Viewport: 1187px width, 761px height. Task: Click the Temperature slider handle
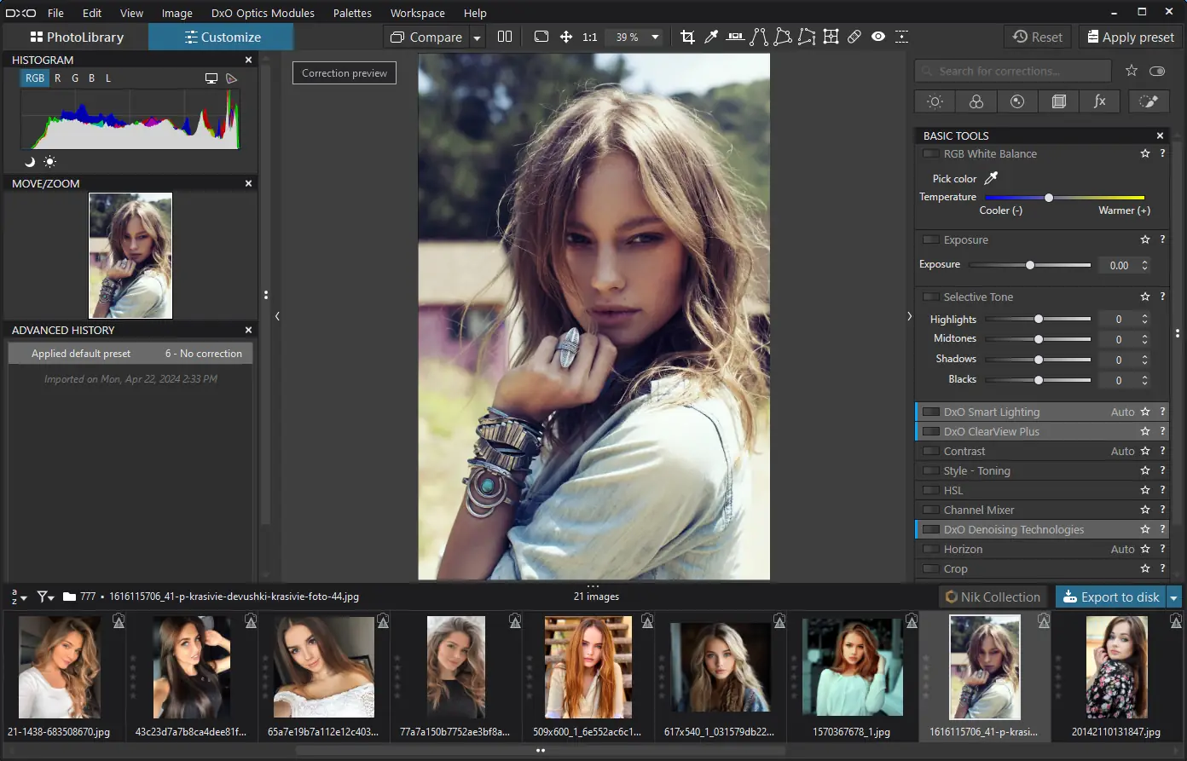[1049, 198]
